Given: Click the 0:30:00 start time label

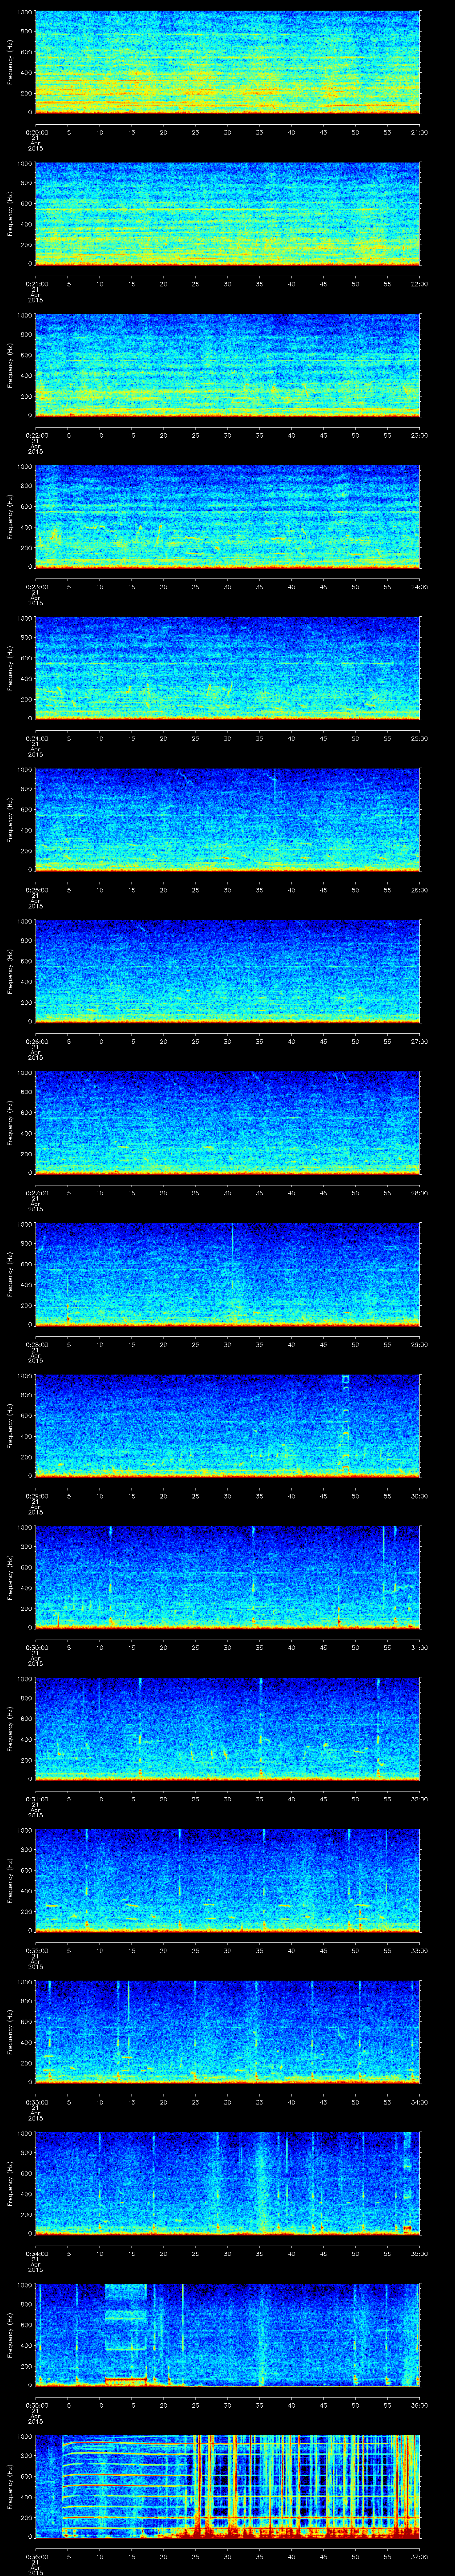Looking at the screenshot, I should click(36, 1647).
